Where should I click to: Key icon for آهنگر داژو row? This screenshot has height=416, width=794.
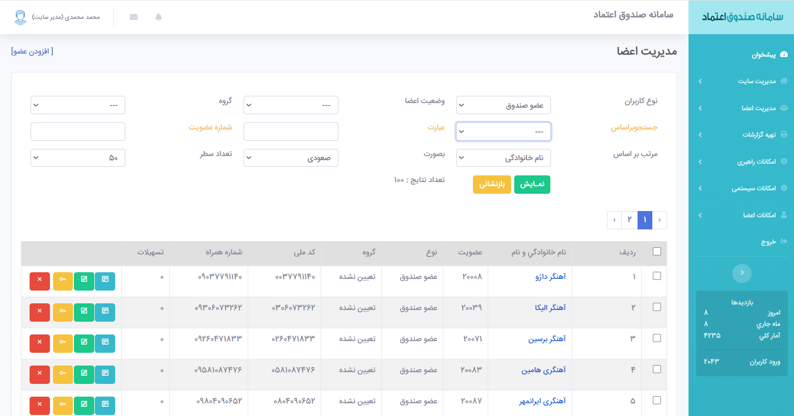tap(63, 281)
